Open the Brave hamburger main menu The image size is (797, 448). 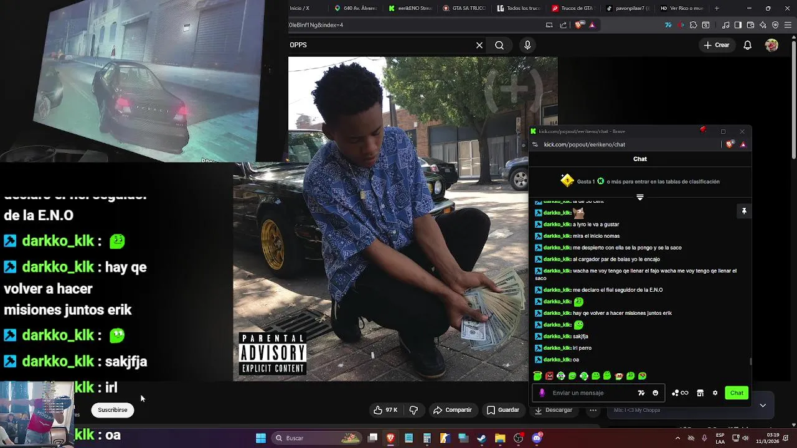[788, 25]
